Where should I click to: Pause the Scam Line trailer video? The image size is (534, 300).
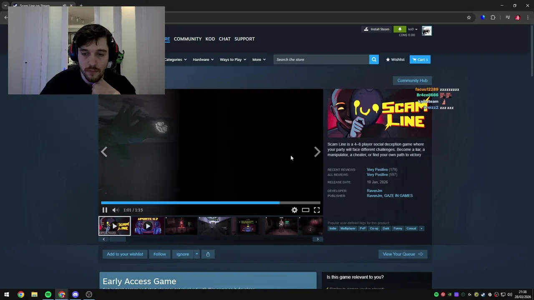105,210
